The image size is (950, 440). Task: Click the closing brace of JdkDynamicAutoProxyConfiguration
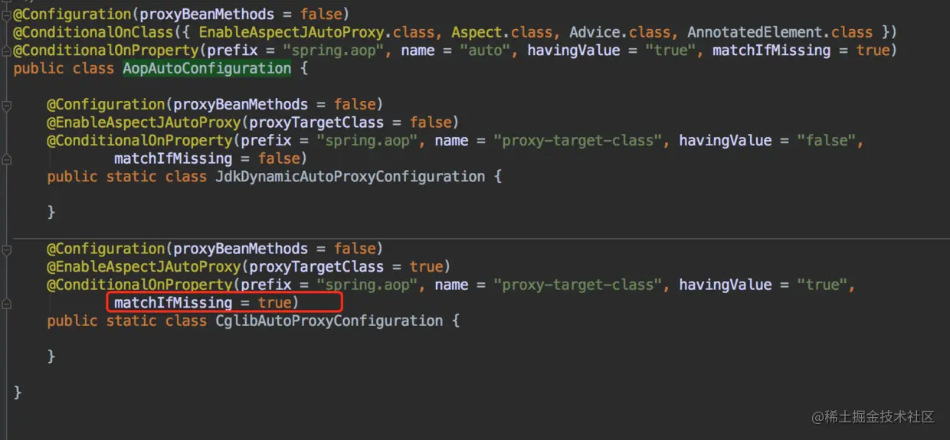(x=51, y=213)
